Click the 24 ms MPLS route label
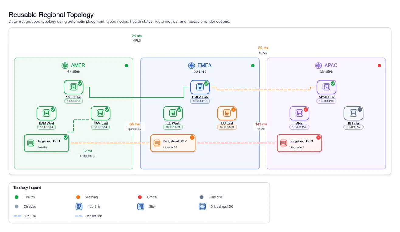Screen dimensions: 400x232 (x=137, y=38)
